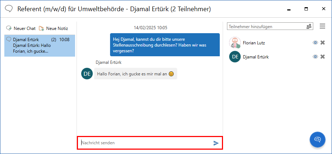Open the round blue floating button bottom right

pyautogui.click(x=317, y=140)
